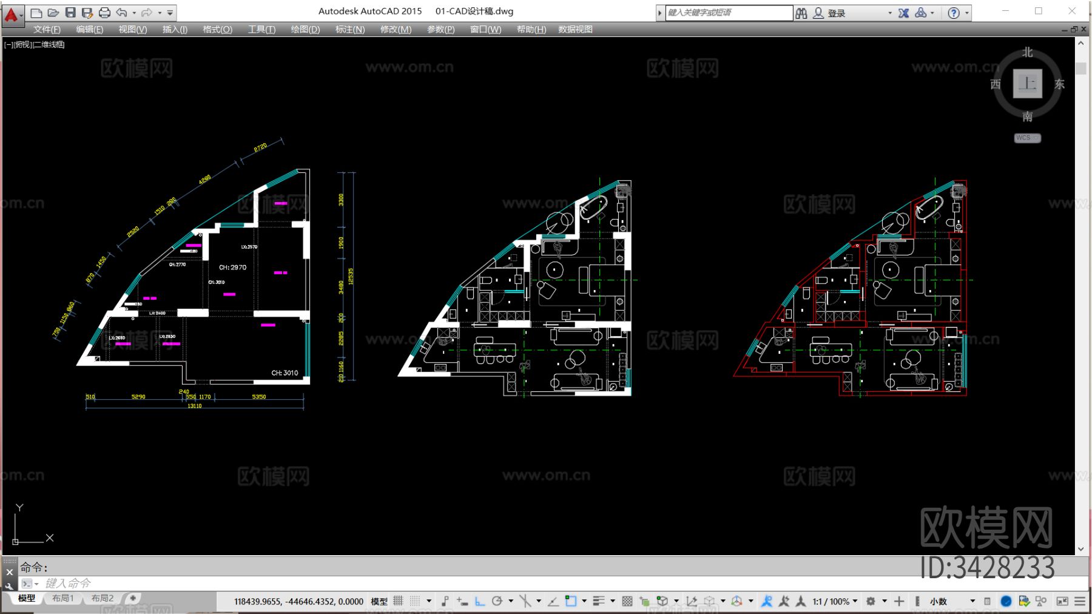Viewport: 1092px width, 614px height.
Task: Expand the 登录 sign-in dropdown
Action: click(x=890, y=13)
